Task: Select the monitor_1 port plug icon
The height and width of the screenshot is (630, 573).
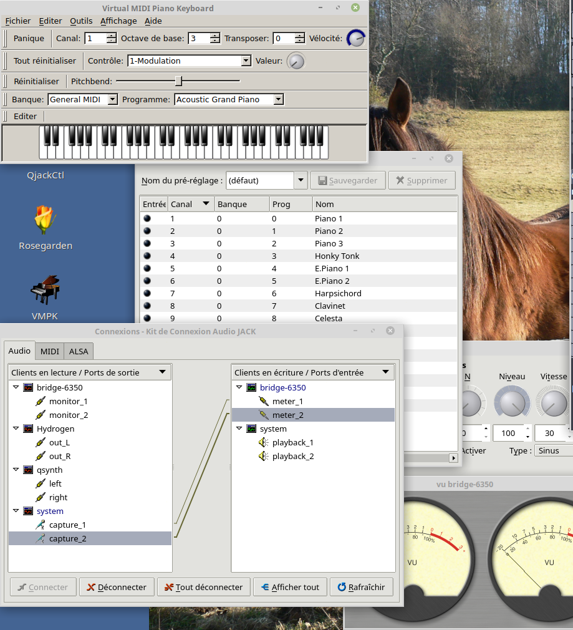Action: 41,401
